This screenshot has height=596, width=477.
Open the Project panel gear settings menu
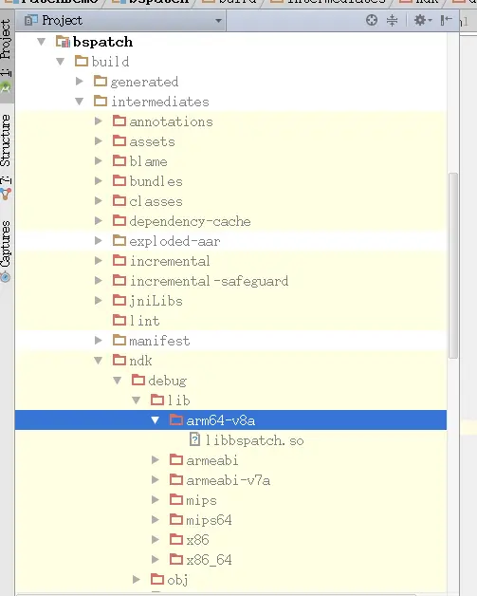[x=423, y=20]
